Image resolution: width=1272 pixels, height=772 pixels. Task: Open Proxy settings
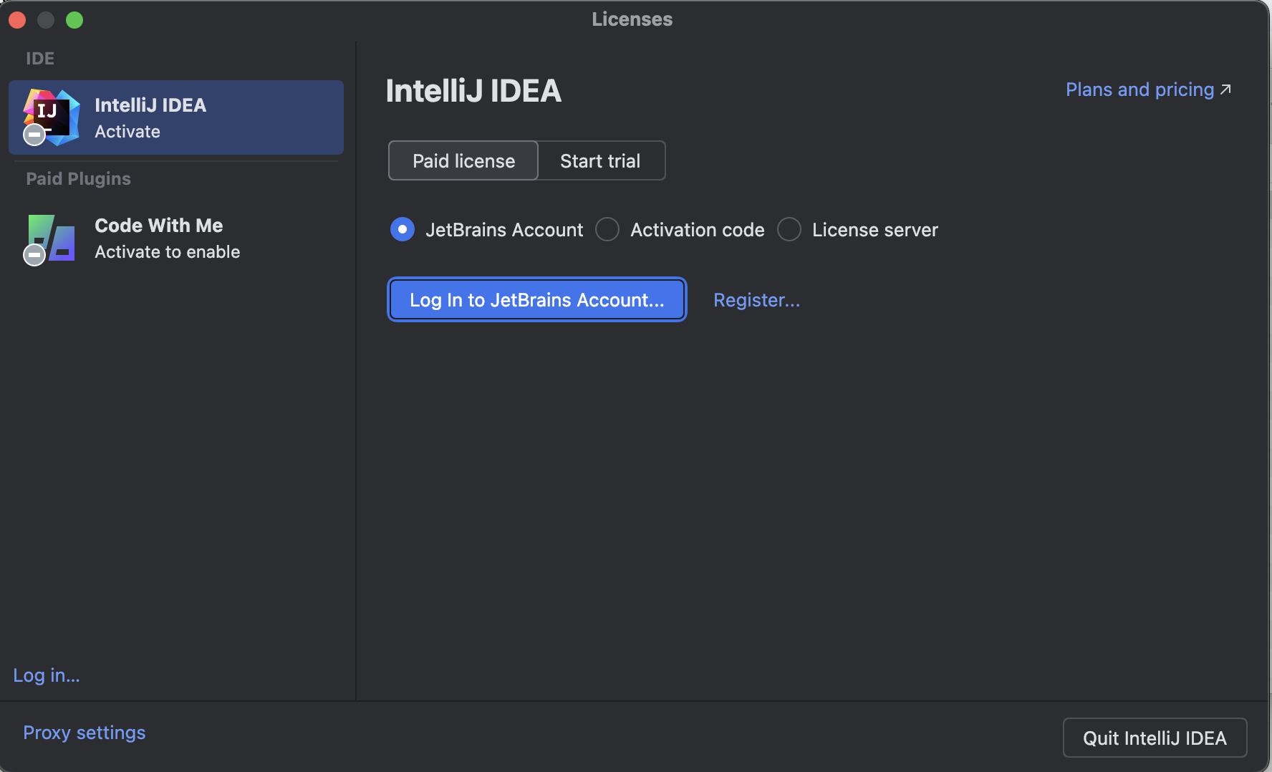pos(85,733)
